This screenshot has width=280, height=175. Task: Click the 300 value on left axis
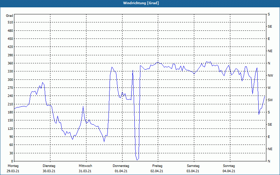(10, 79)
